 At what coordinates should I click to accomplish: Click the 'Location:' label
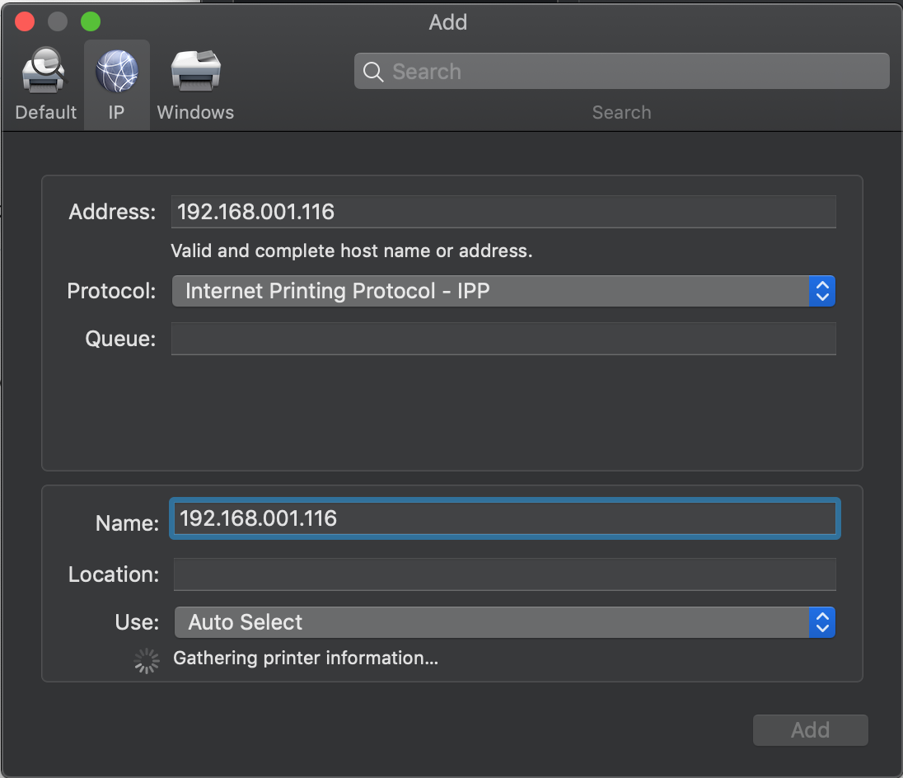tap(114, 574)
